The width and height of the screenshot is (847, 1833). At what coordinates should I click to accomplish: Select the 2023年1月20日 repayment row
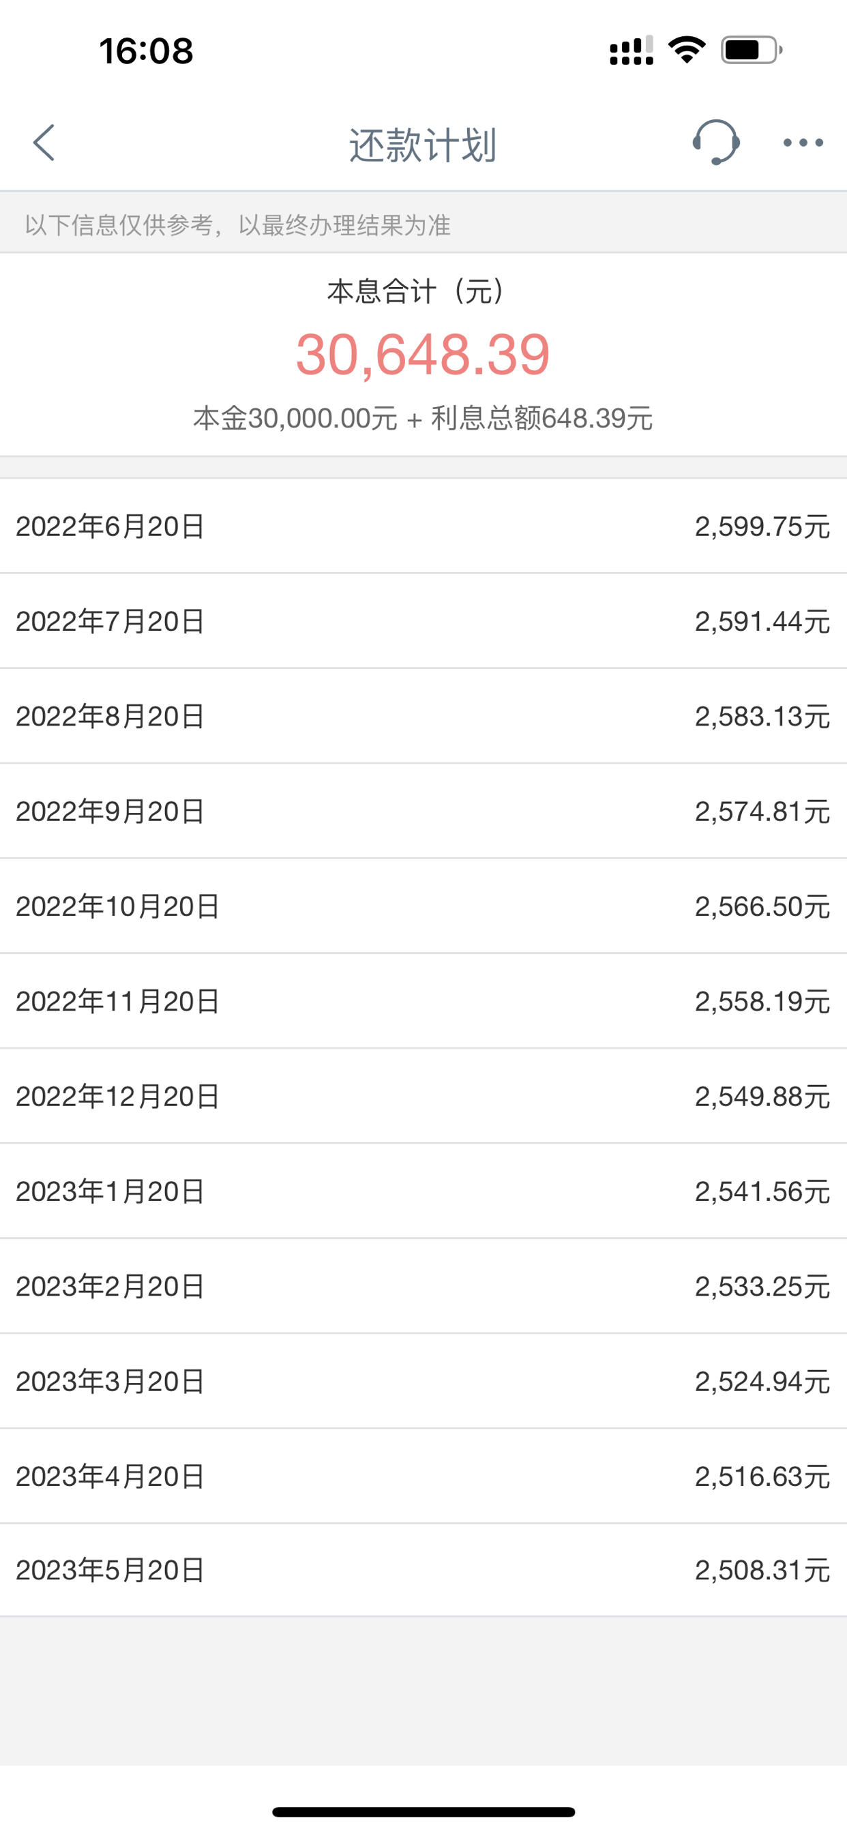tap(423, 1191)
